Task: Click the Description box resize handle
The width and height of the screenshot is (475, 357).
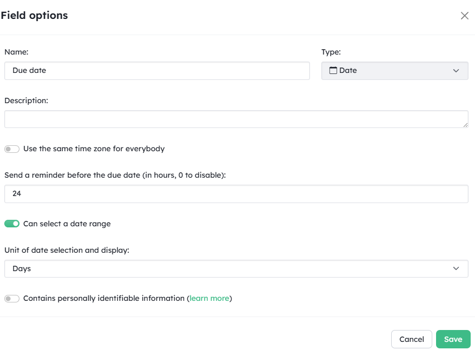Action: click(465, 125)
